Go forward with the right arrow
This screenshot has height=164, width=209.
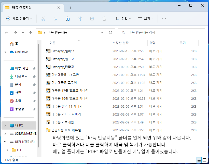pos(15,33)
